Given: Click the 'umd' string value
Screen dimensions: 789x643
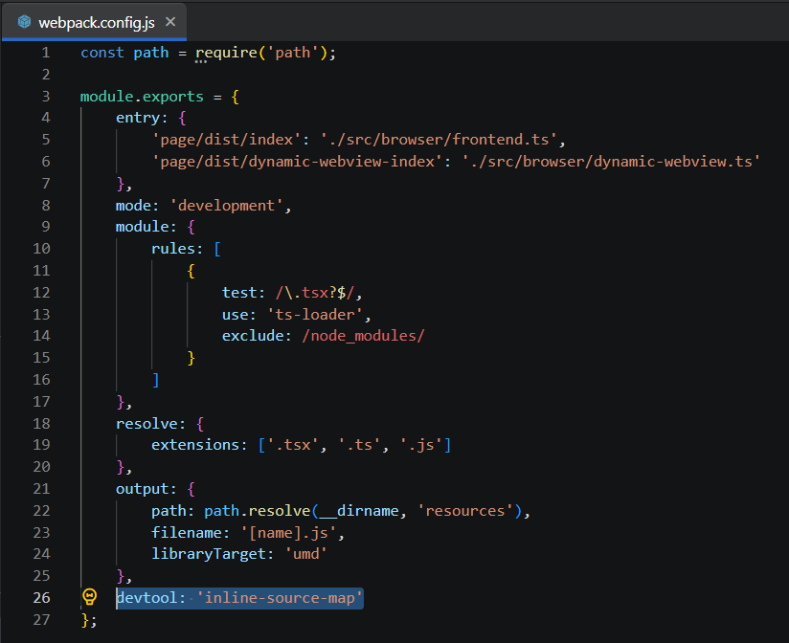Looking at the screenshot, I should tap(306, 554).
